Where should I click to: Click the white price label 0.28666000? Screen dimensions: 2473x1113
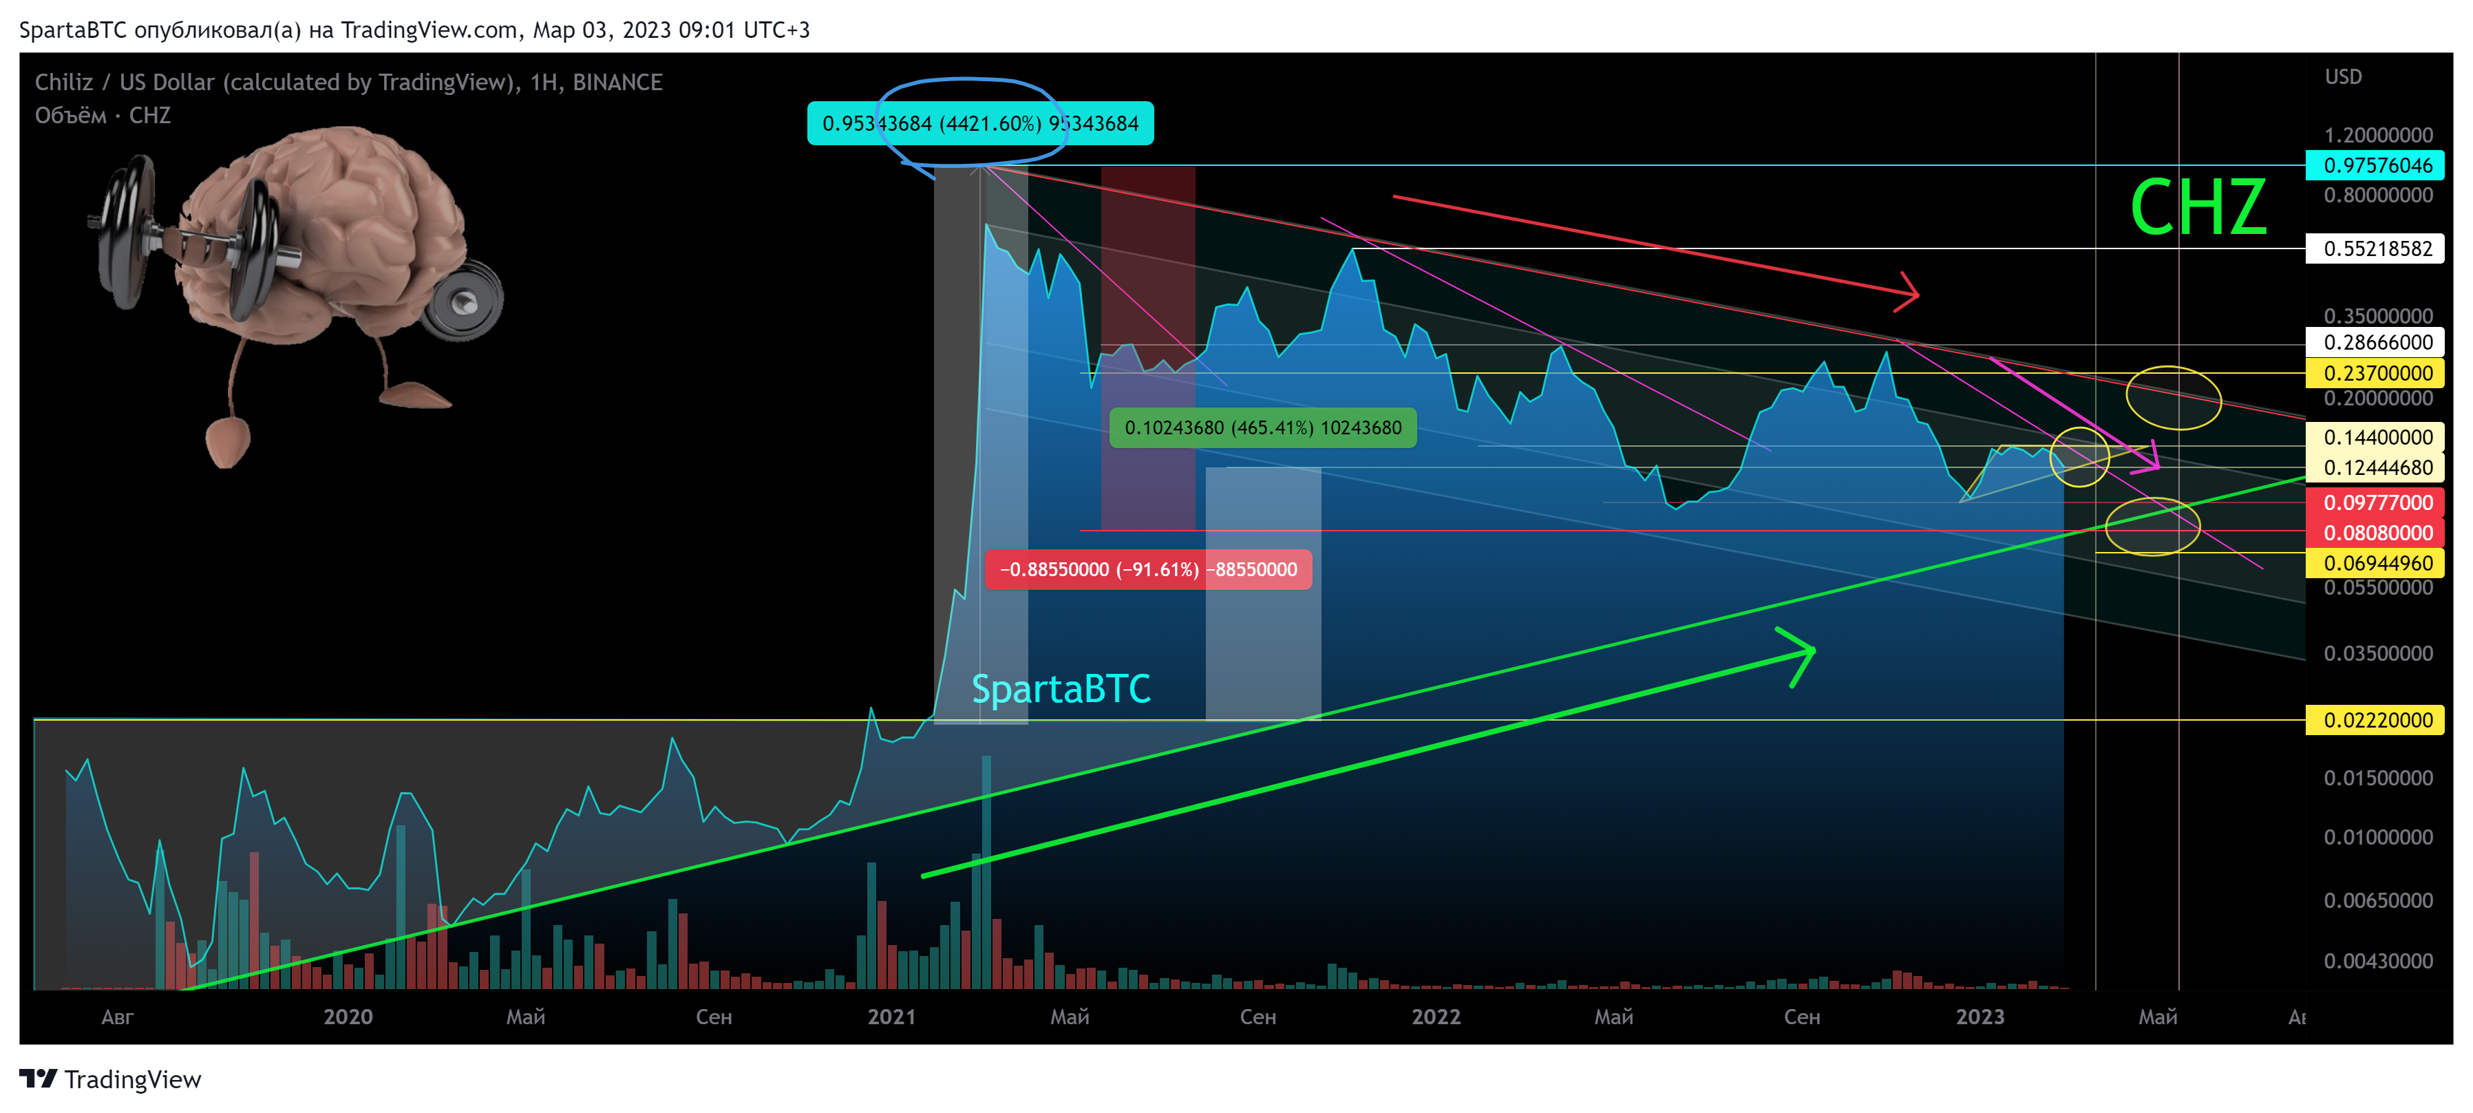tap(2375, 342)
